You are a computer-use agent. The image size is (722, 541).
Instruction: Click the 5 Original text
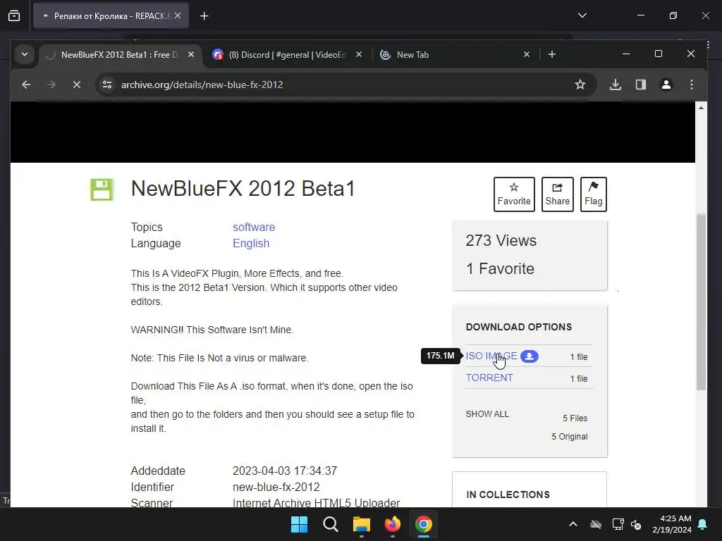pyautogui.click(x=570, y=437)
